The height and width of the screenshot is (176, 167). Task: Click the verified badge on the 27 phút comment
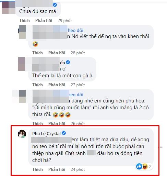point(68,62)
